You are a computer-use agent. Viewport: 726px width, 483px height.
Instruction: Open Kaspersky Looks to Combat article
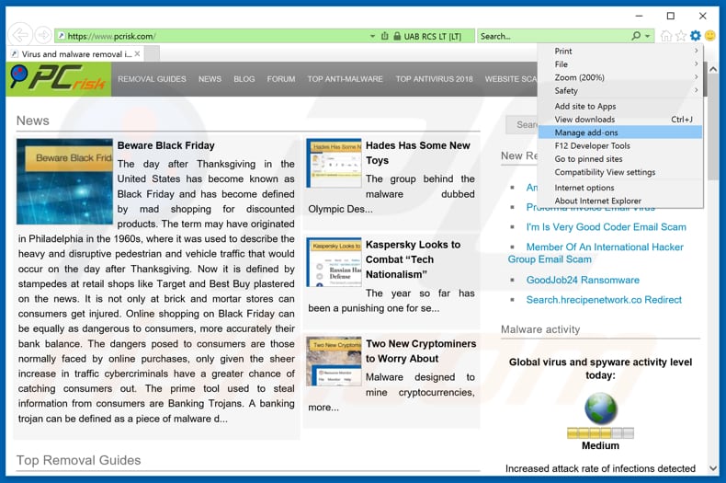coord(413,259)
